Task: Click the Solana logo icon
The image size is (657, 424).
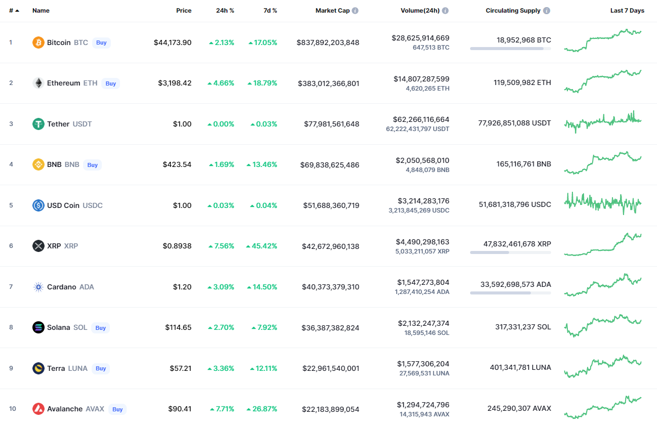Action: coord(38,327)
